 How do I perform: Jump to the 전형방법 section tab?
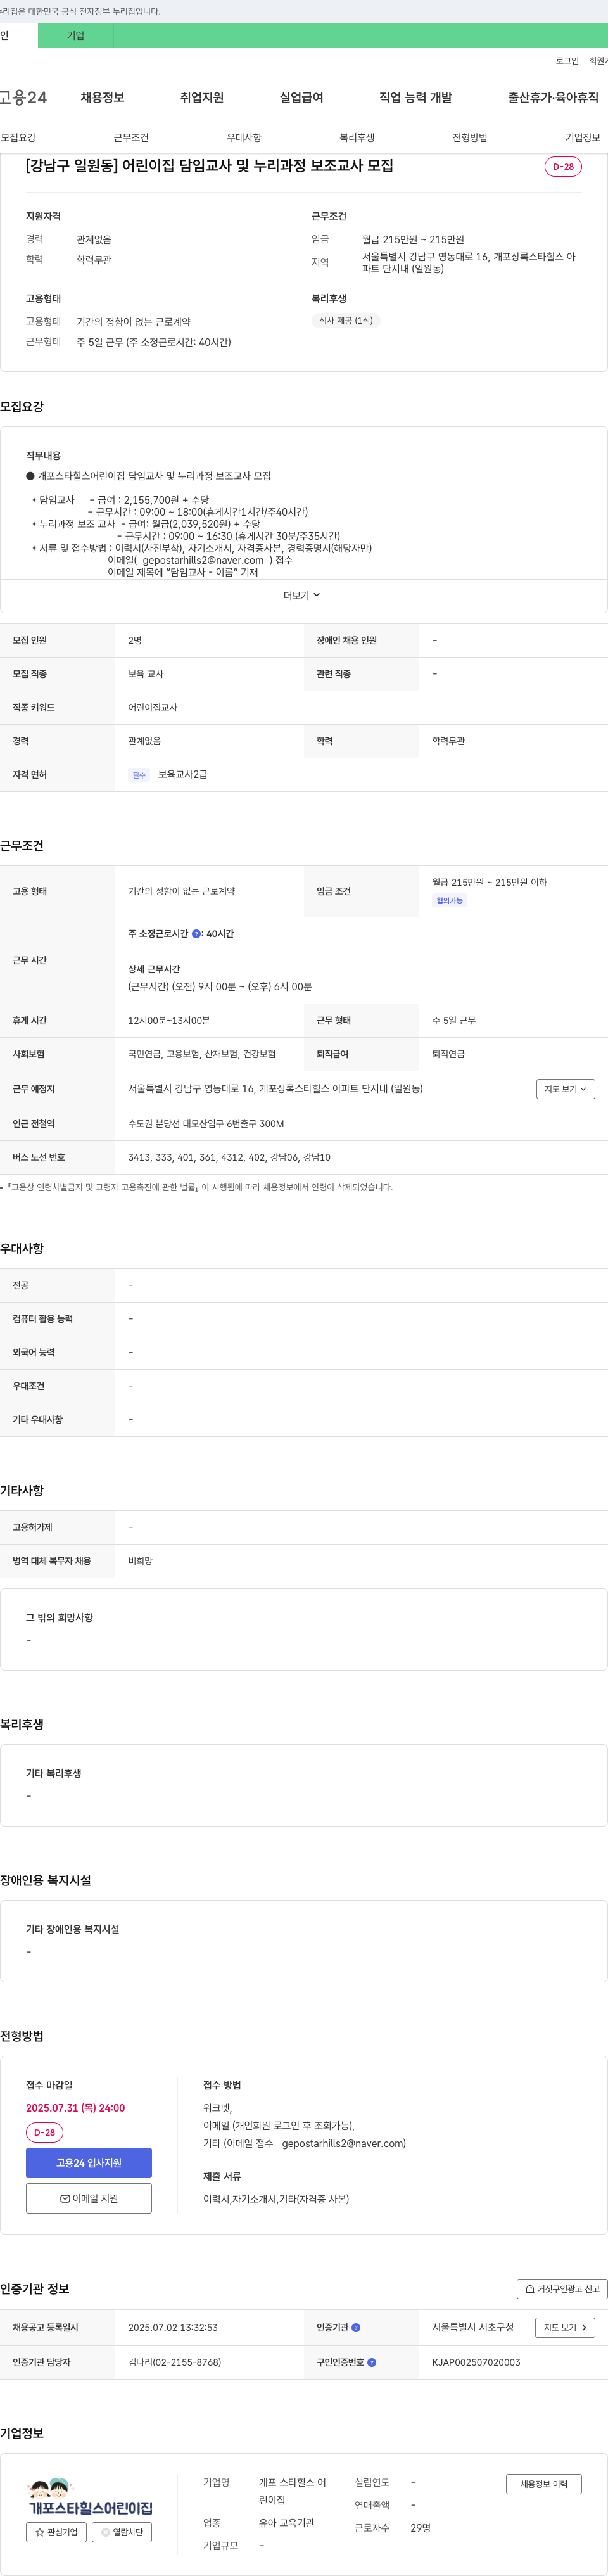point(470,137)
